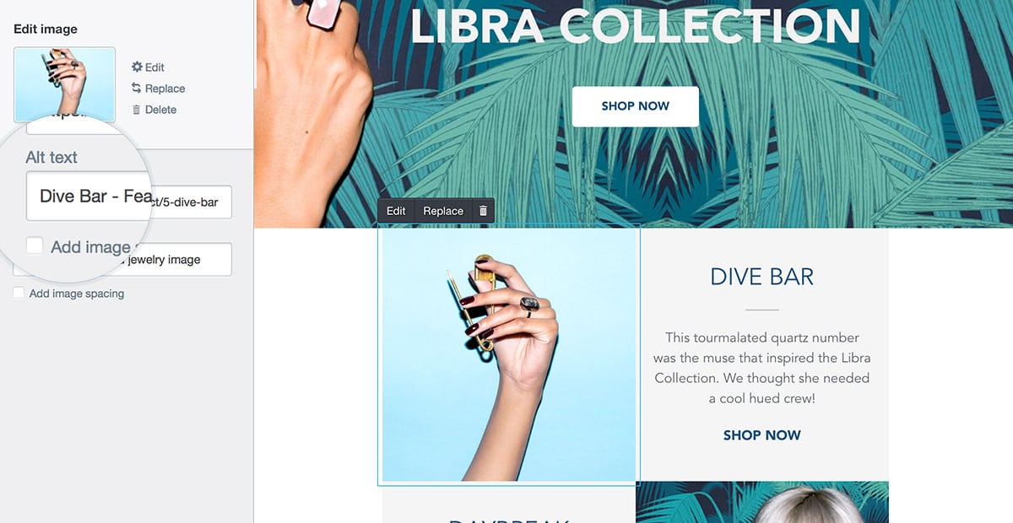
Task: Choose Replace in the floating image toolbar
Action: (x=443, y=211)
